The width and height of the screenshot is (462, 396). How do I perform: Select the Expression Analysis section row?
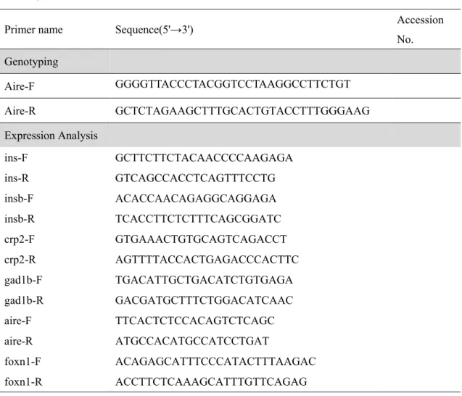[231, 135]
